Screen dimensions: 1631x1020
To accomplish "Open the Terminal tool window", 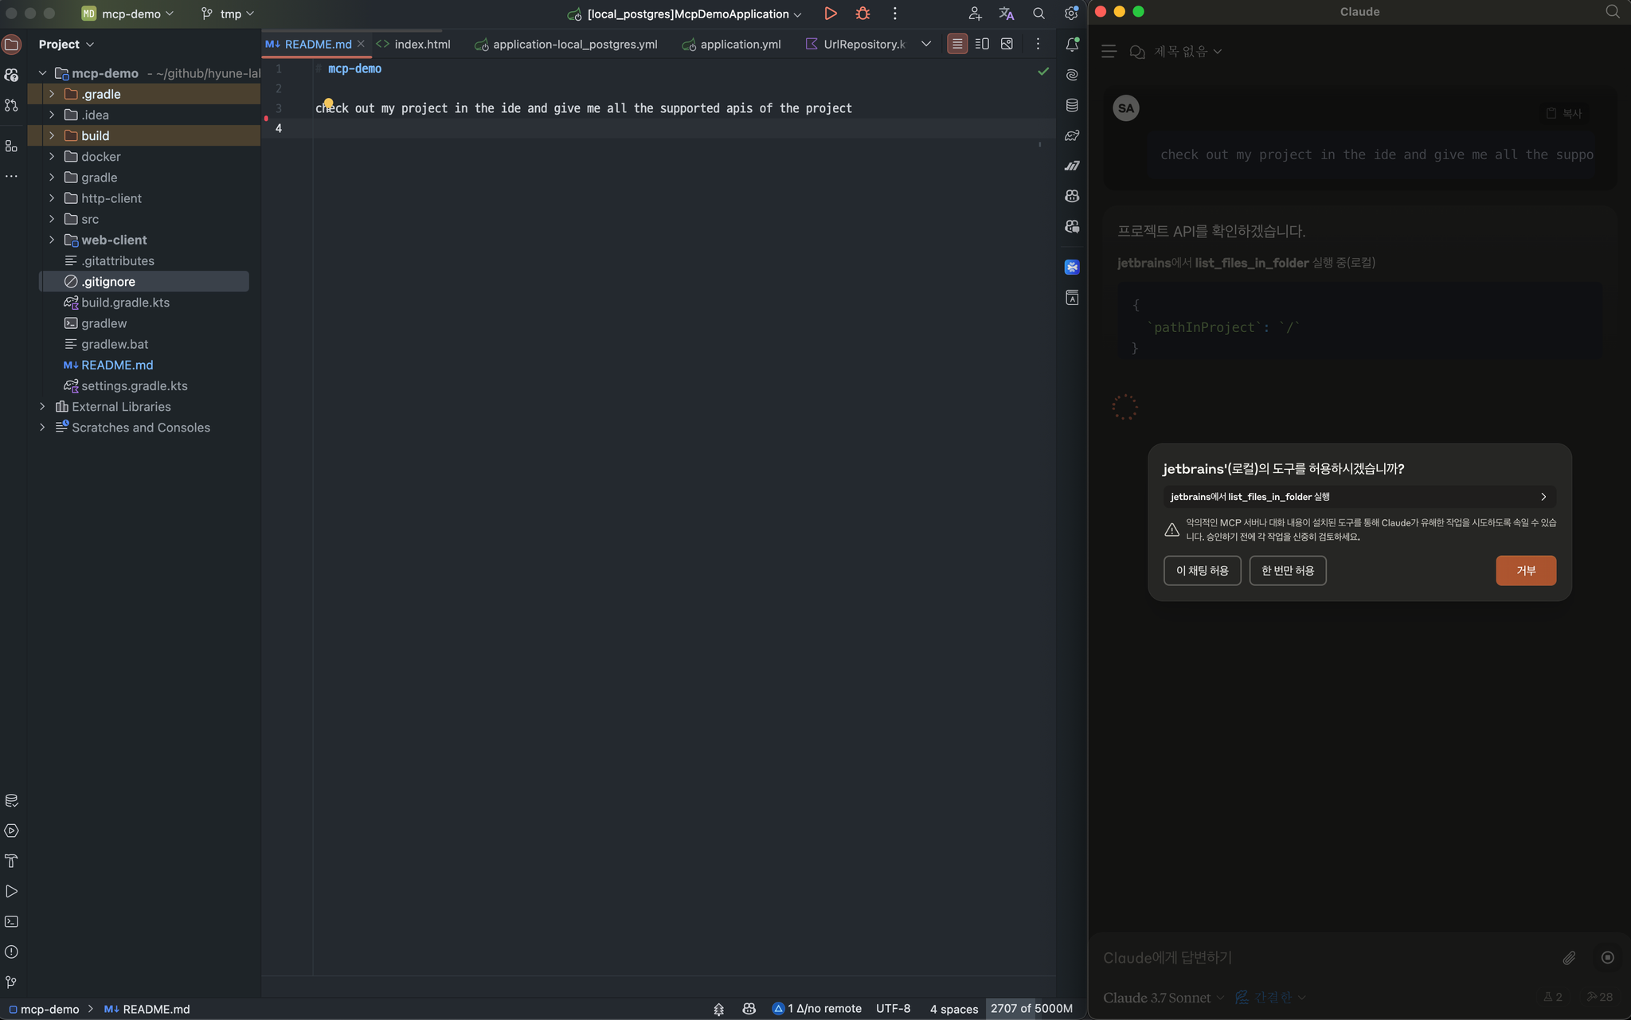I will pyautogui.click(x=11, y=921).
